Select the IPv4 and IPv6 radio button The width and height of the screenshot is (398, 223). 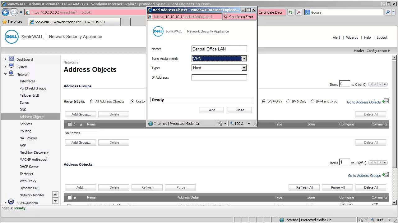pos(312,101)
